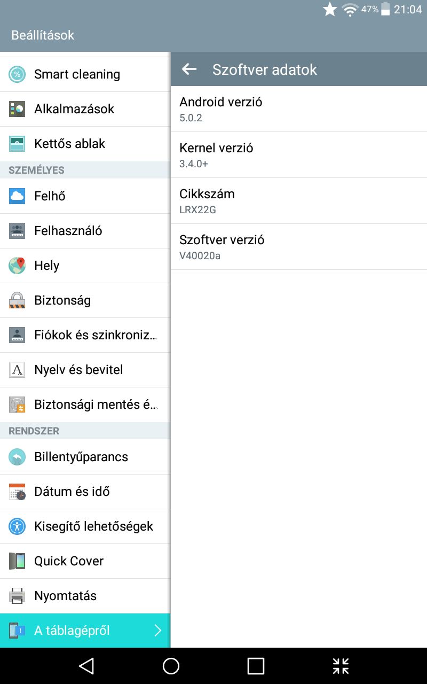427x684 pixels.
Task: Open Fiókok és szinkronizálás settings
Action: pos(85,335)
